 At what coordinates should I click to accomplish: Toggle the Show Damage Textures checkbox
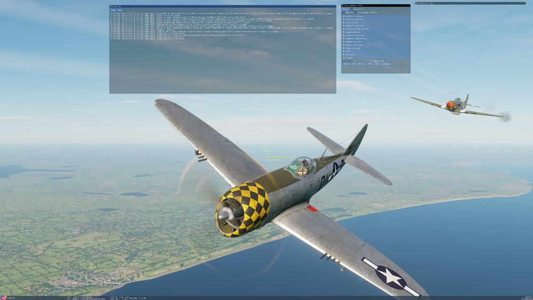click(356, 13)
